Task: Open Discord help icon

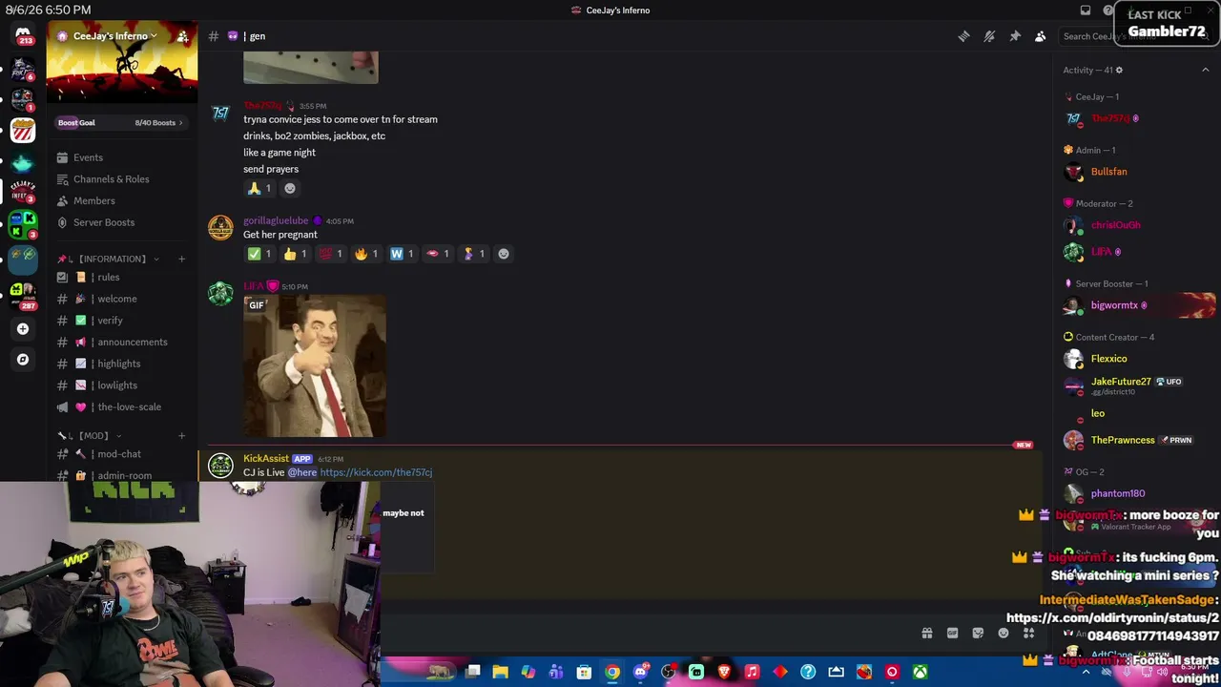Action: 1108,10
